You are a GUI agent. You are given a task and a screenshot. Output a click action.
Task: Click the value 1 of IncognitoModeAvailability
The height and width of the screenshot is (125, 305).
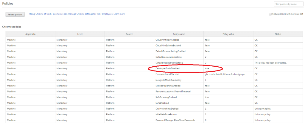click(206, 80)
